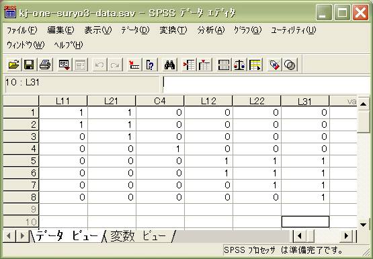
Task: Click horizontal scrollbar left arrow
Action: point(300,236)
